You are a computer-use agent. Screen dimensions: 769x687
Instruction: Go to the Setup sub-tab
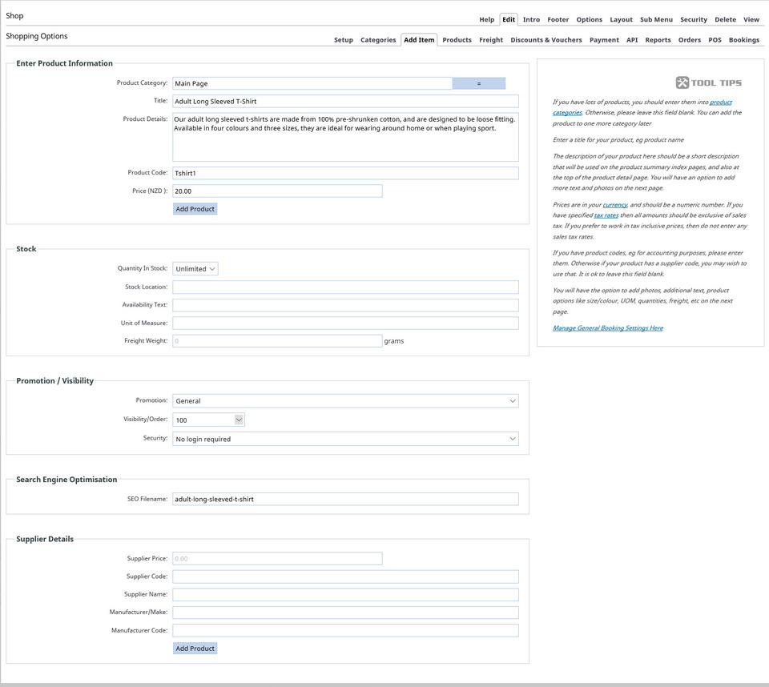click(x=344, y=40)
